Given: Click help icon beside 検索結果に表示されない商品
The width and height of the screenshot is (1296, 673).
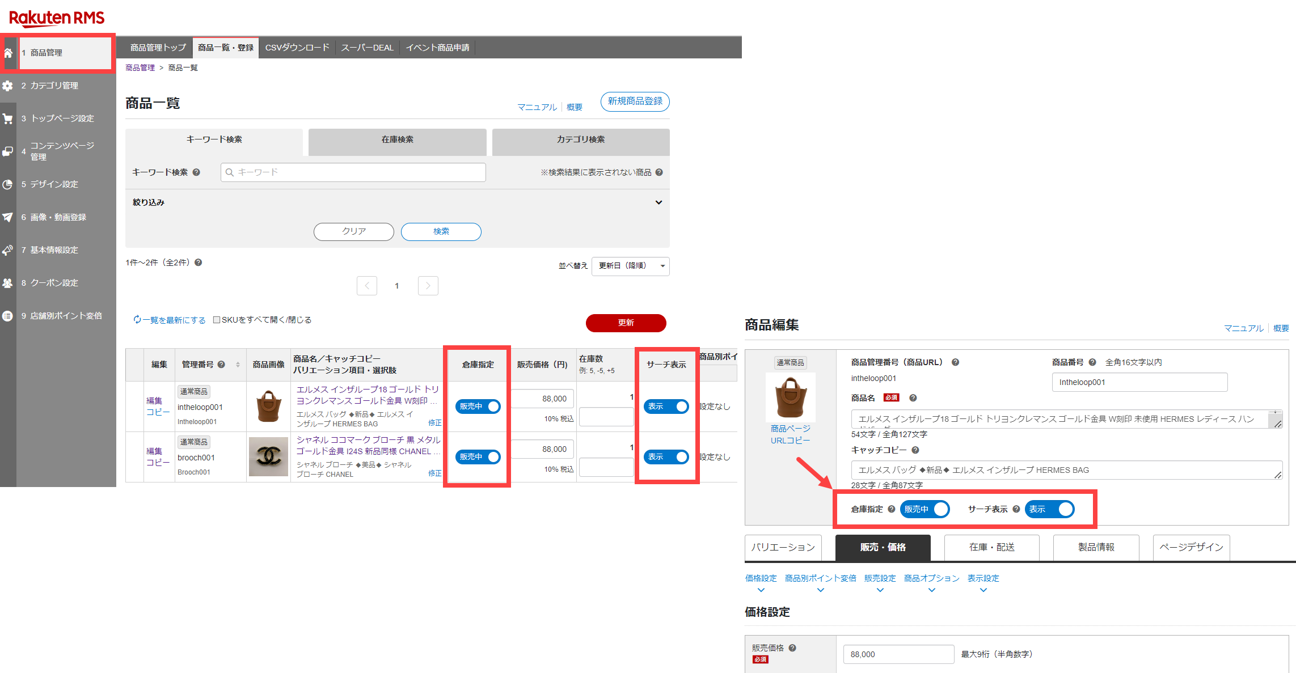Looking at the screenshot, I should pos(659,172).
